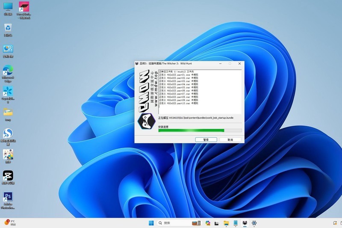The width and height of the screenshot is (342, 228).
Task: Cancel the installation with 取消 button
Action: tap(230, 139)
